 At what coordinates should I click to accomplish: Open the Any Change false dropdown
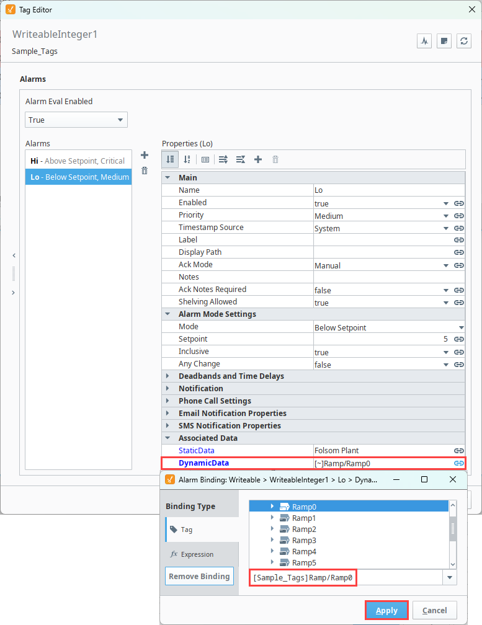(x=446, y=365)
